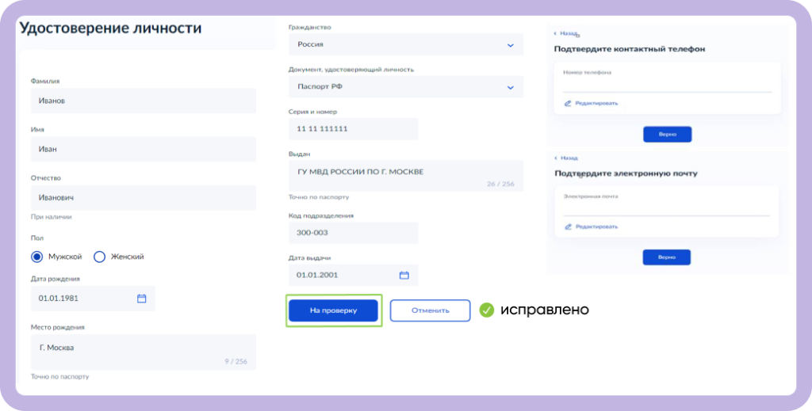Click Точно по паспорту hint under birthplace
The width and height of the screenshot is (812, 411).
[x=60, y=377]
